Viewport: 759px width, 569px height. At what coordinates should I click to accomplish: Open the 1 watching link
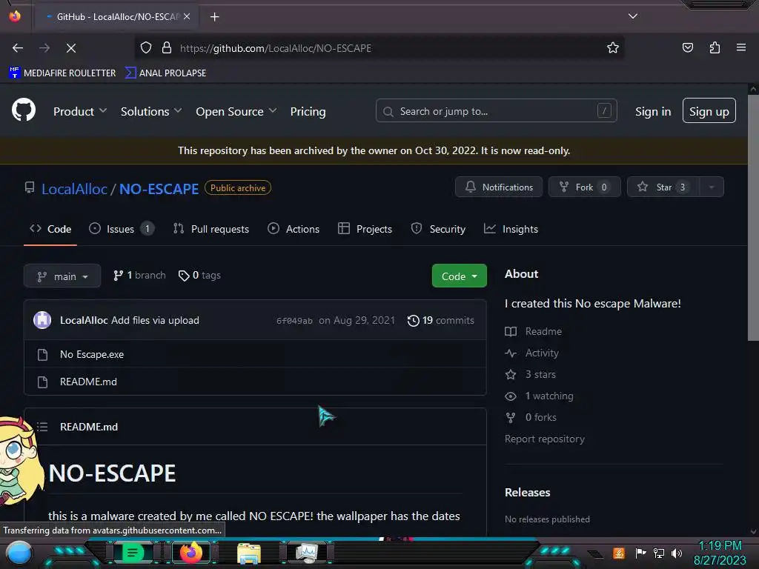[540, 396]
